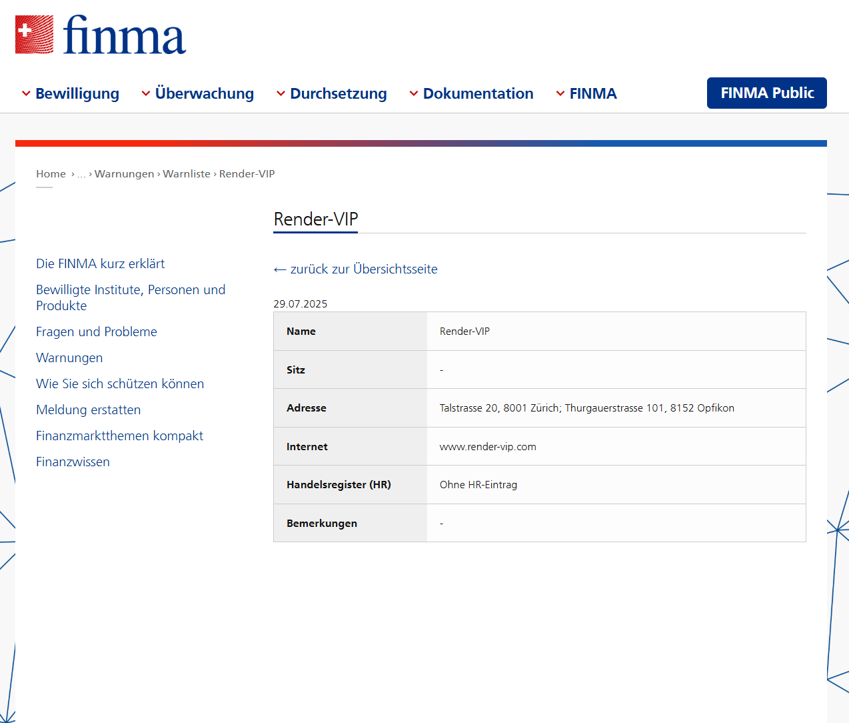Click the Adresse row label
849x723 pixels.
(307, 408)
